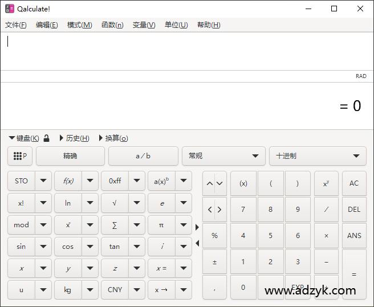374x307 pixels.
Task: Click the tan button
Action: pyautogui.click(x=115, y=247)
